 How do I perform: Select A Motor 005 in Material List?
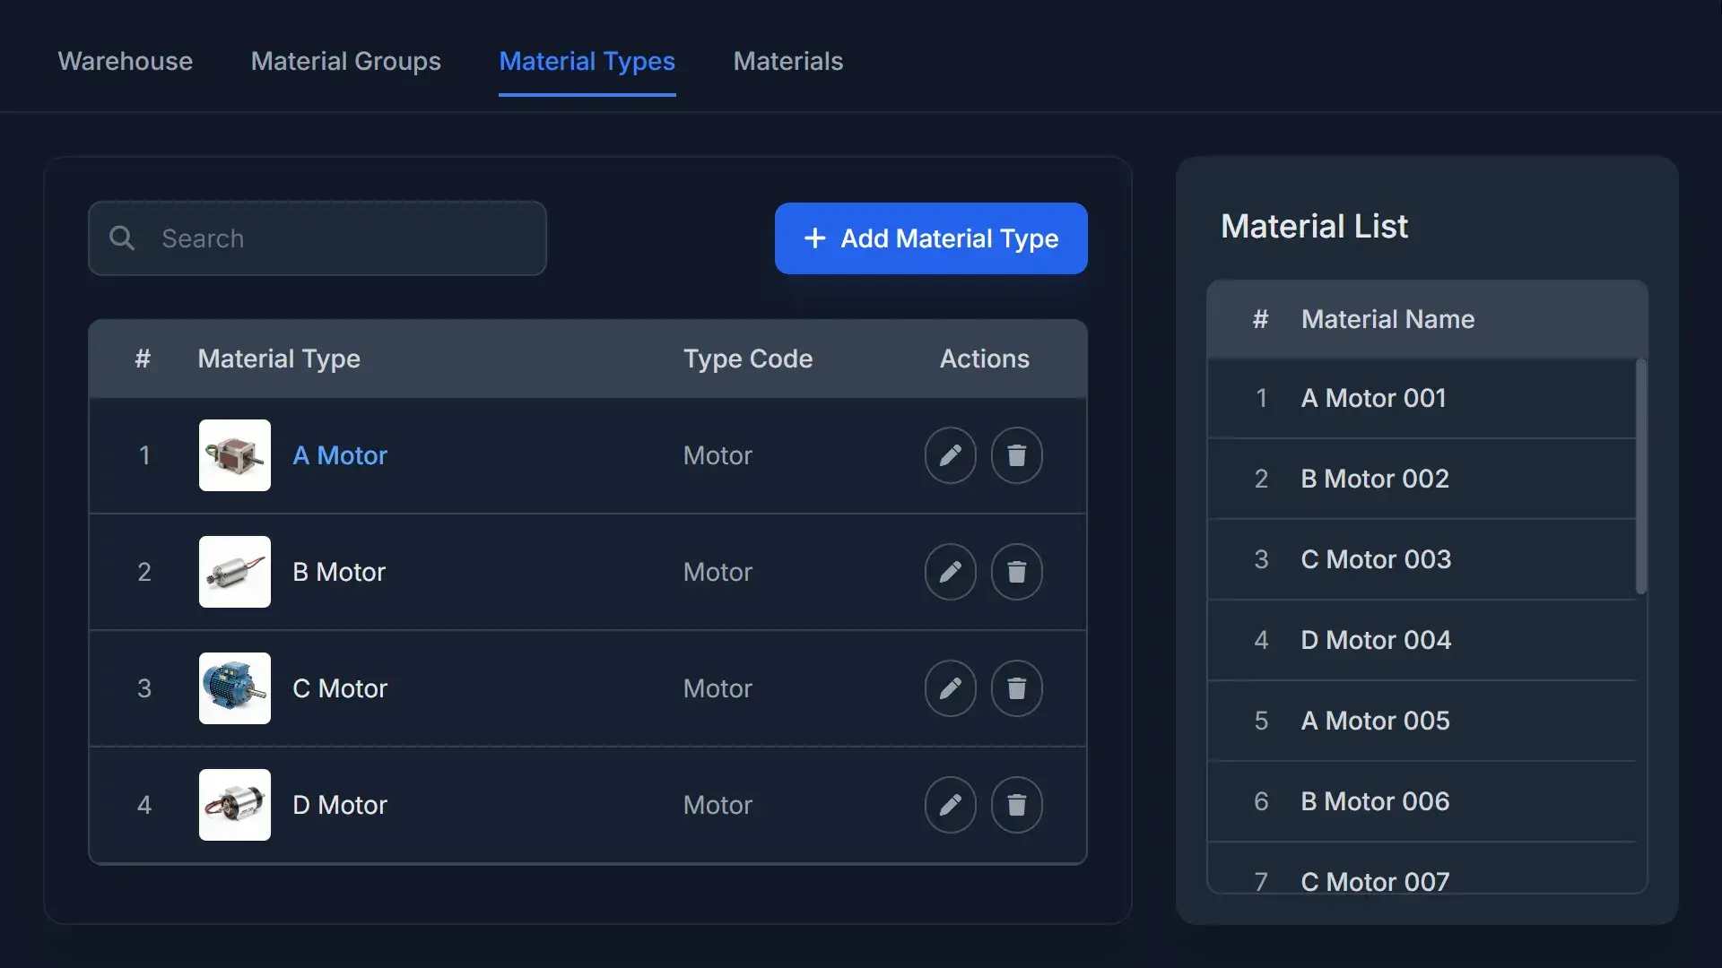[x=1374, y=721]
